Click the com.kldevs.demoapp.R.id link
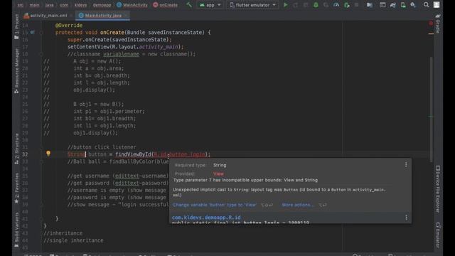This screenshot has width=455, height=256. coord(206,218)
